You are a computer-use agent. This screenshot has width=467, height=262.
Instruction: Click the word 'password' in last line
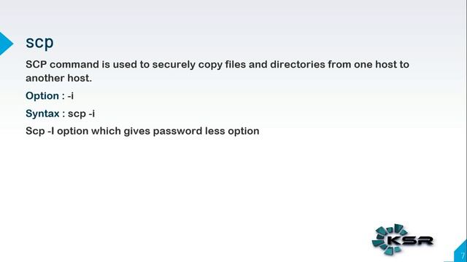click(177, 131)
